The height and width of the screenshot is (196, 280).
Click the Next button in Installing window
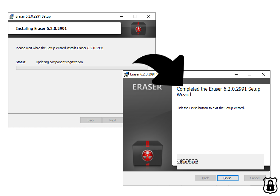[x=113, y=120]
